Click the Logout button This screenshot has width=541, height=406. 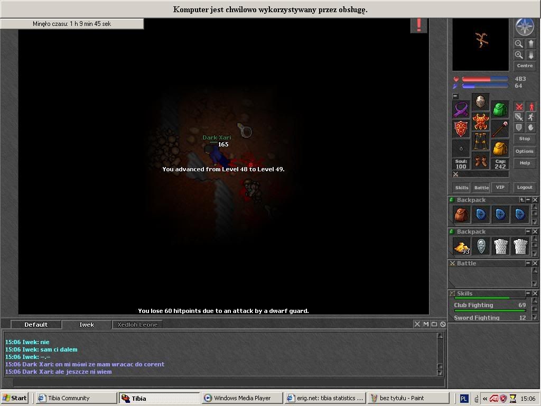tap(525, 187)
